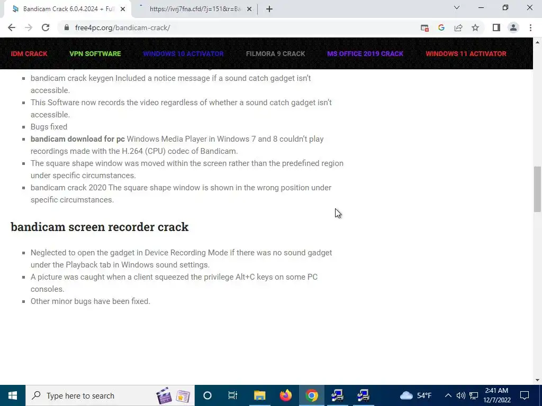Open a new browser tab

[x=269, y=9]
